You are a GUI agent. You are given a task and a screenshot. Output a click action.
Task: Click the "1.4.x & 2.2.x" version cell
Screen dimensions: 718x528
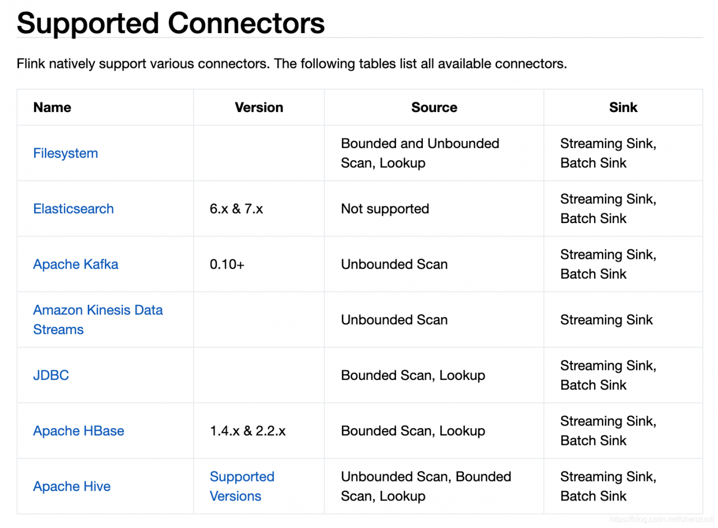click(x=247, y=430)
